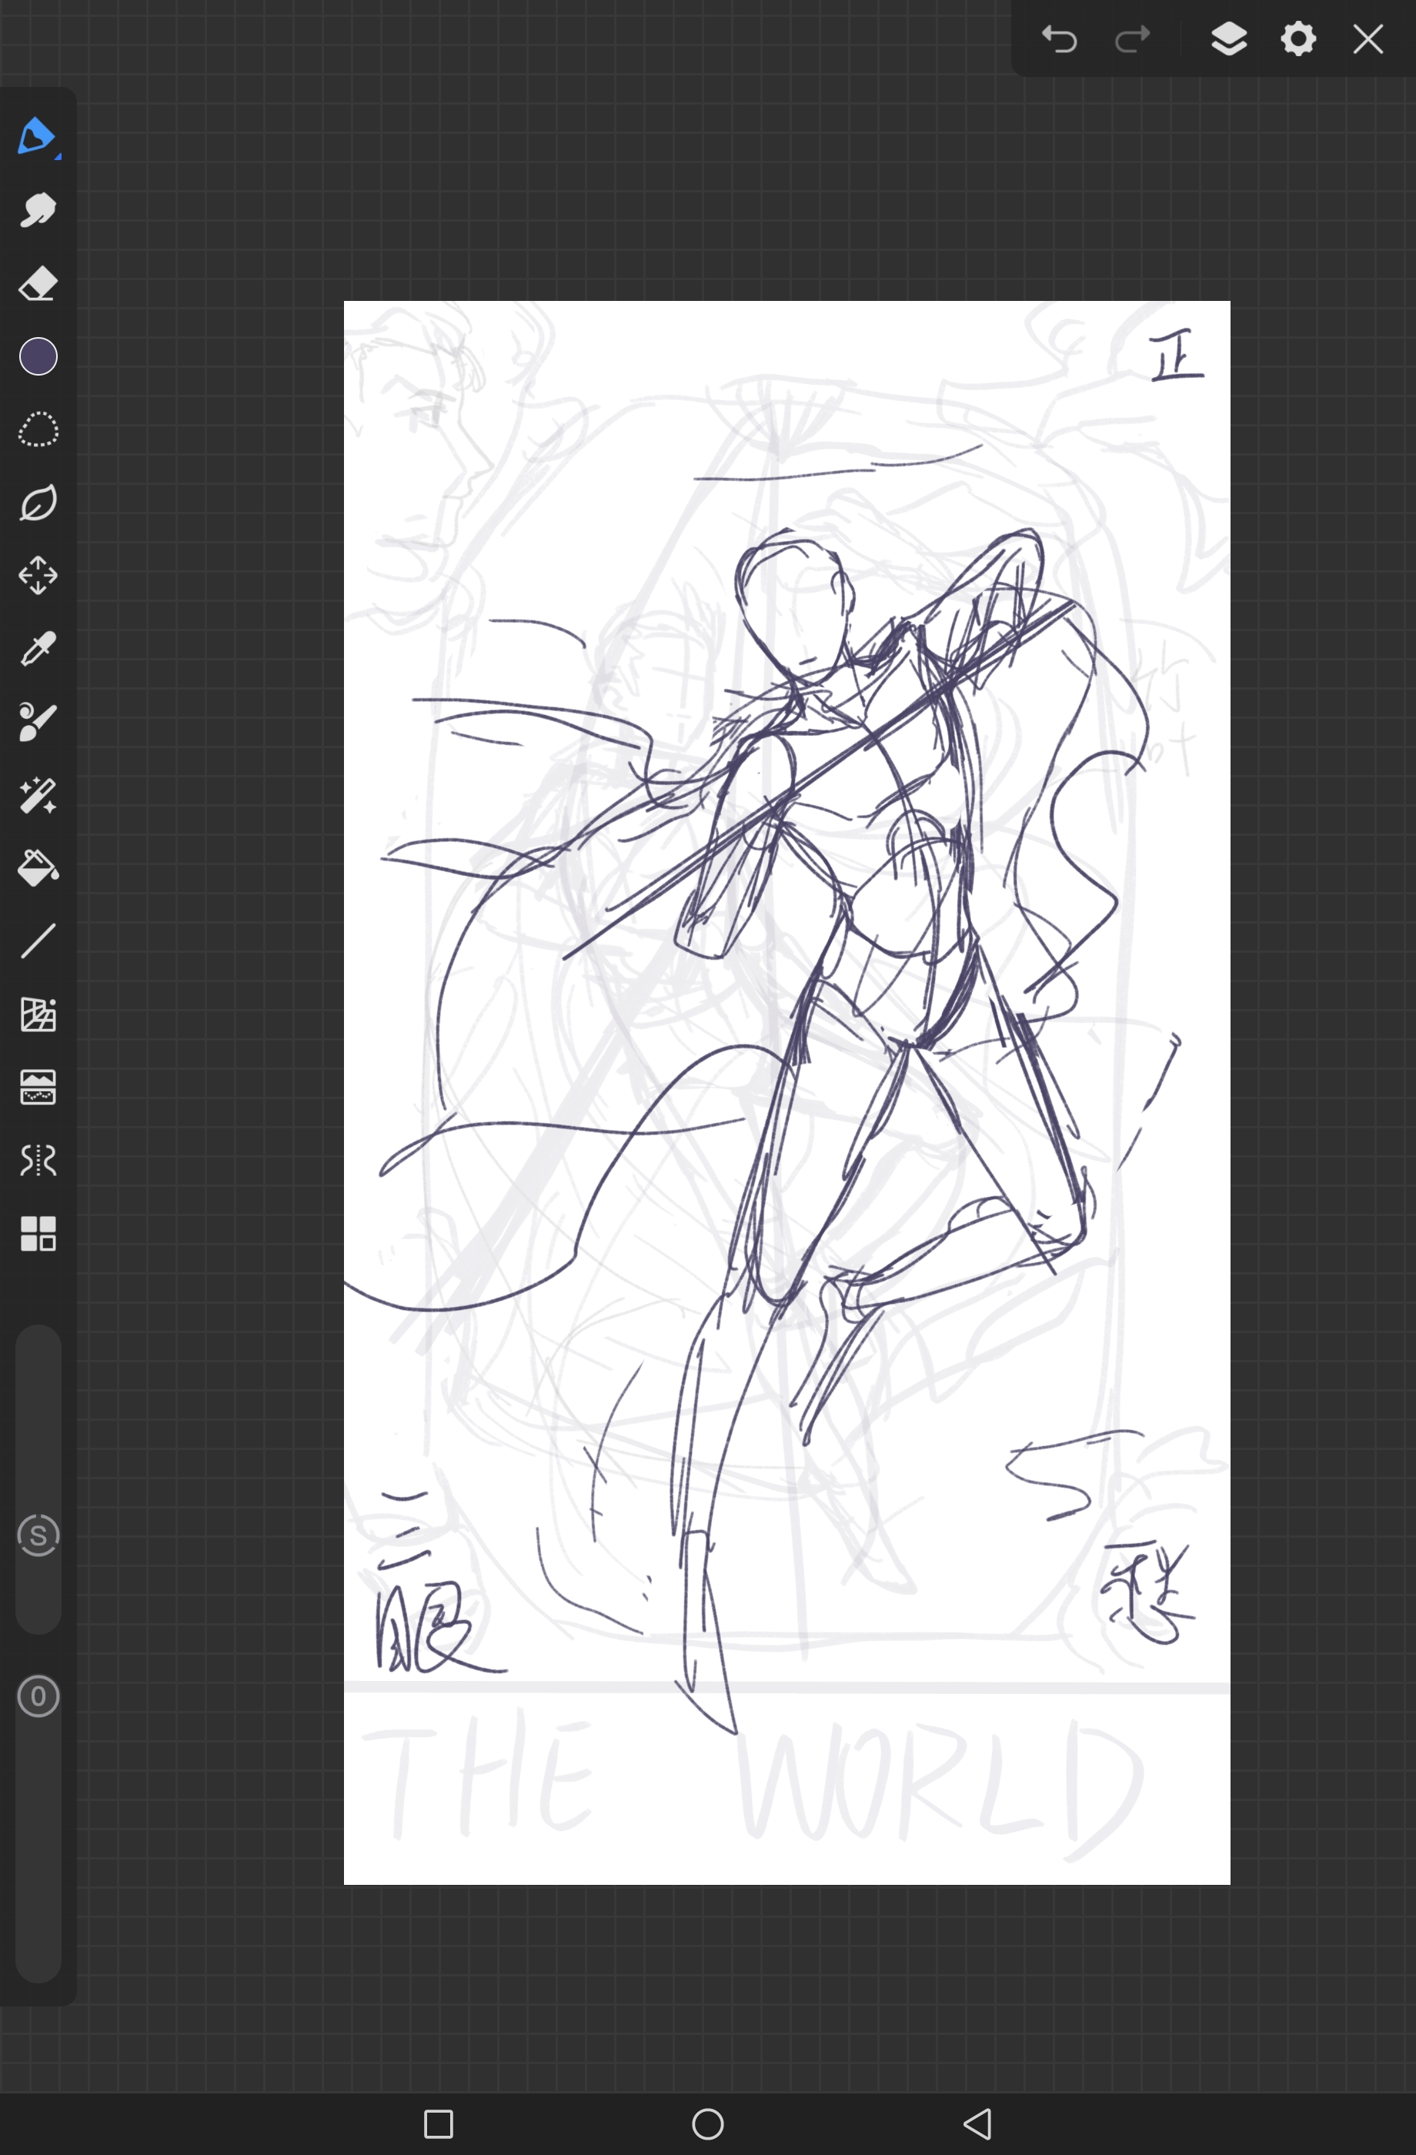Select the Smudge finger tool
Viewport: 1416px width, 2155px height.
pos(37,210)
